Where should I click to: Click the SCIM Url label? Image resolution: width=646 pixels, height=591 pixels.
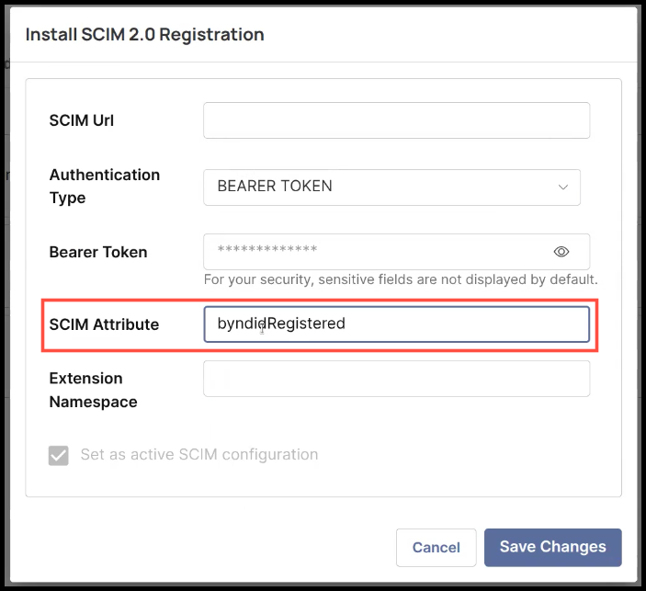coord(82,120)
